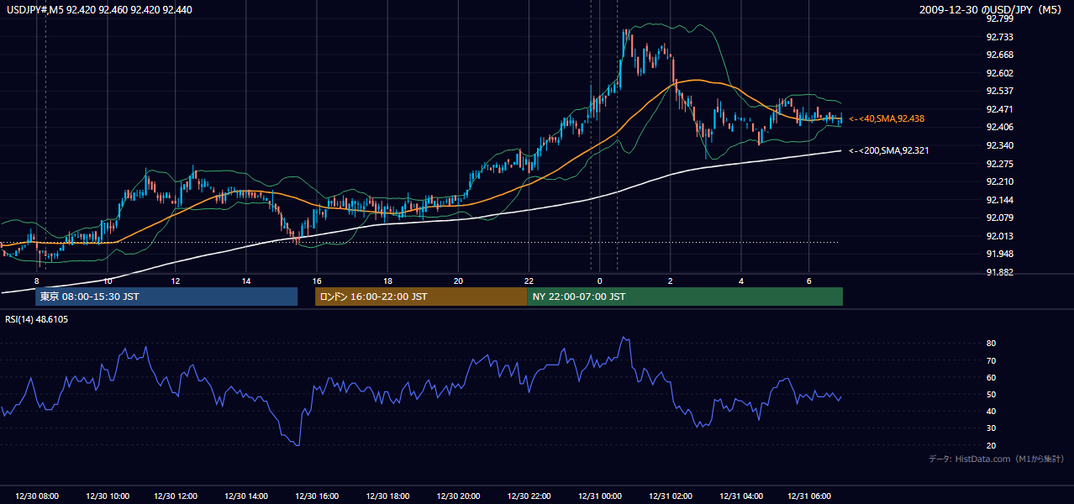This screenshot has height=504, width=1074.
Task: Click the 12/30 08:00 time label
Action: pyautogui.click(x=37, y=496)
